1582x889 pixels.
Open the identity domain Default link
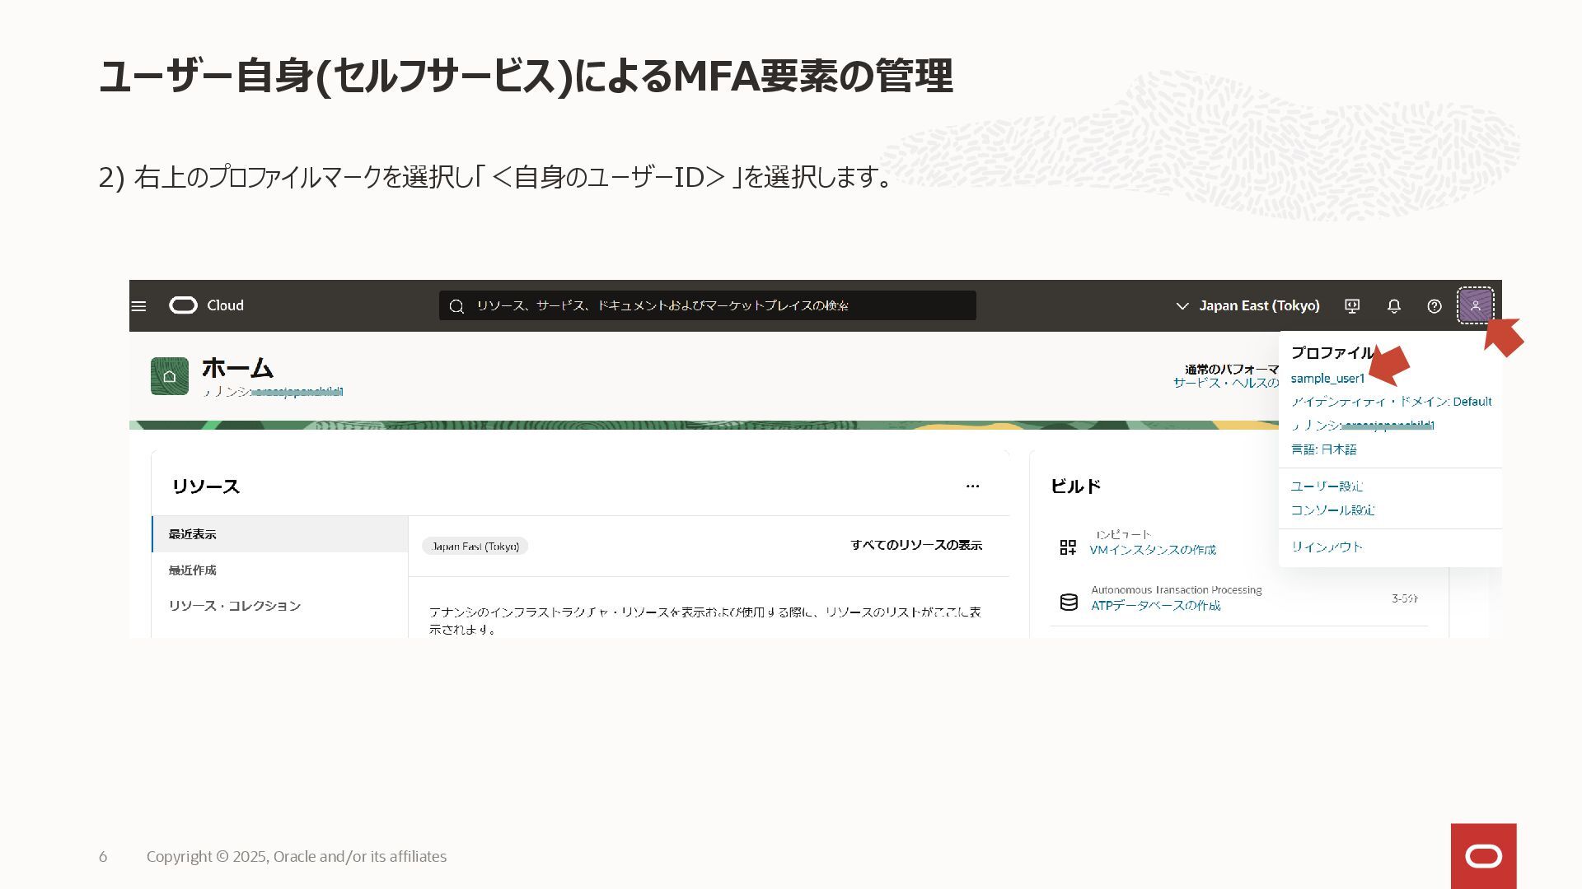1391,402
